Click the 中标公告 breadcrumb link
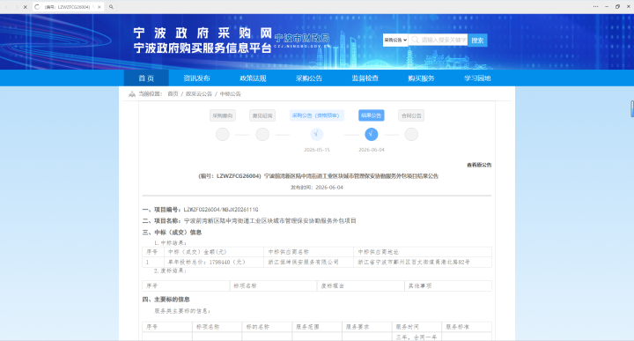The image size is (634, 341). (x=230, y=94)
